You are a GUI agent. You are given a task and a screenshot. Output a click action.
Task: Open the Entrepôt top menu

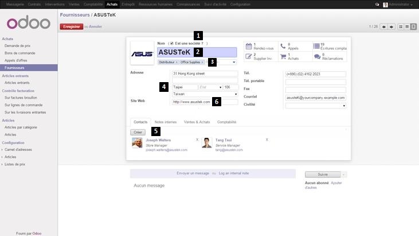coord(128,5)
